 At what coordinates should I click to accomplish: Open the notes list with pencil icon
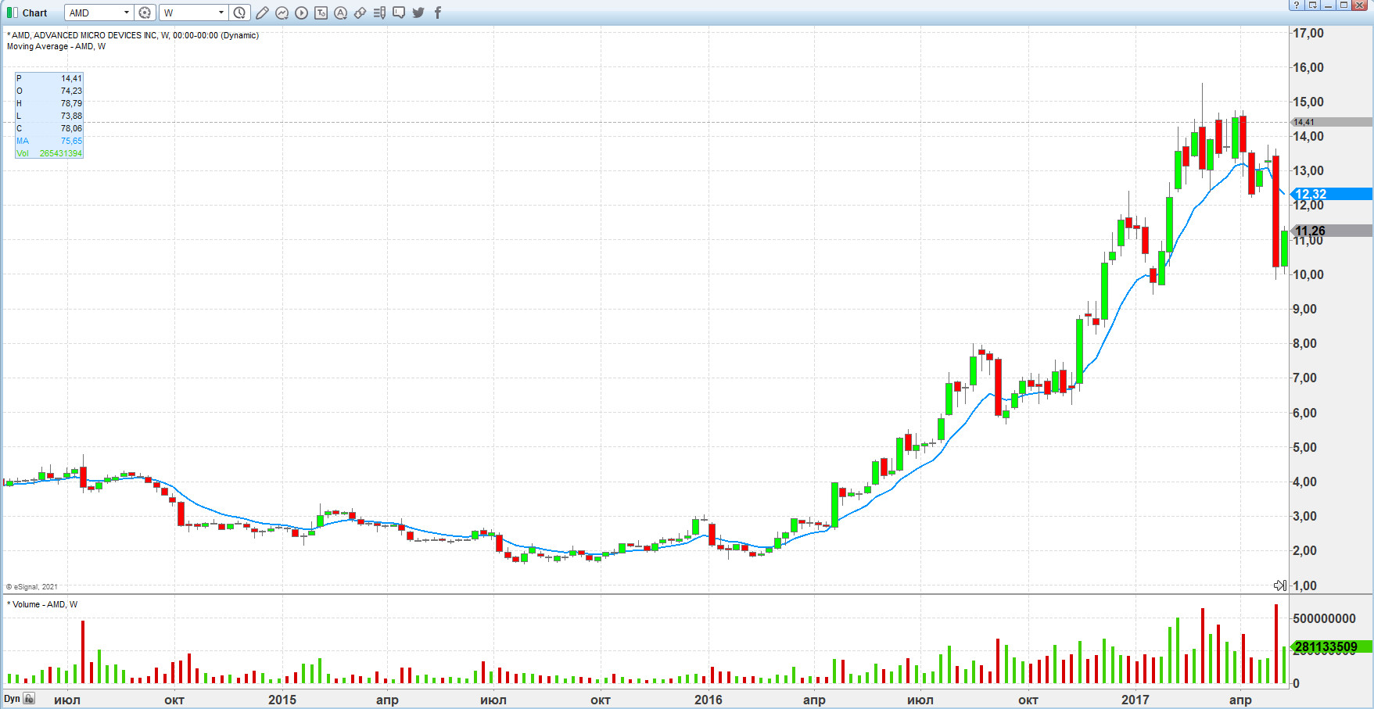[380, 13]
